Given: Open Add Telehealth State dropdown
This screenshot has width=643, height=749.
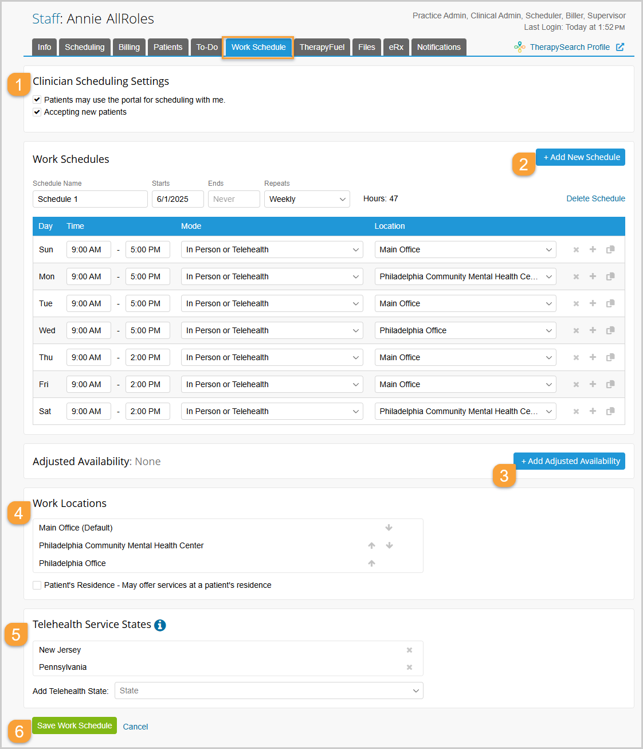Looking at the screenshot, I should (x=269, y=691).
